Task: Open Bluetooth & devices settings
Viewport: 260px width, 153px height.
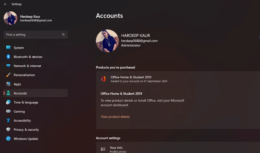Action: pos(36,57)
